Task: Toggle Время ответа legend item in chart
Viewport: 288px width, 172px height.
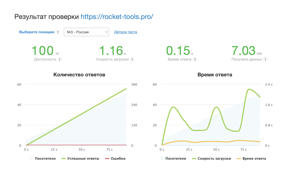Action: point(252,159)
